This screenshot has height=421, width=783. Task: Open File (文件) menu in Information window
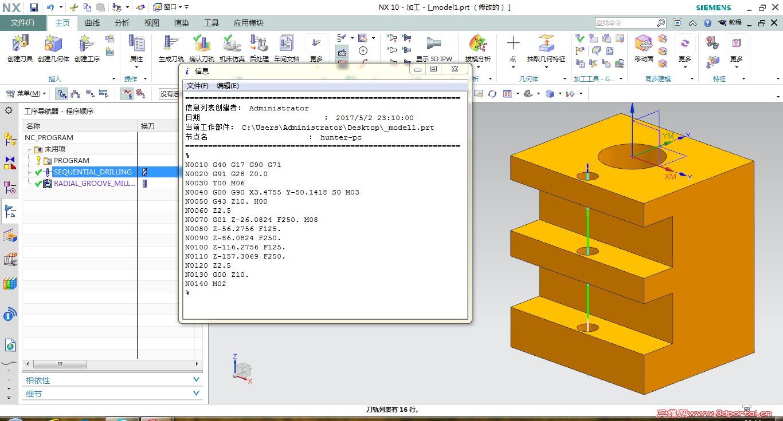point(198,86)
